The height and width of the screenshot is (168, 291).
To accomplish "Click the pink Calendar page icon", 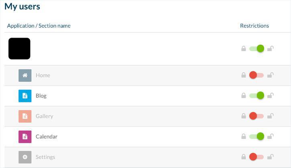I will [x=25, y=137].
